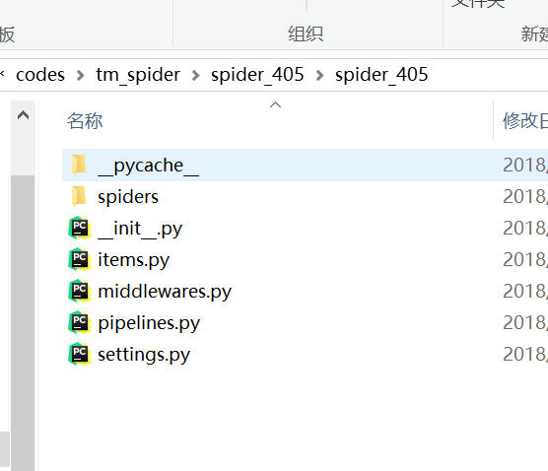Sort by the 名称 column header

[85, 121]
